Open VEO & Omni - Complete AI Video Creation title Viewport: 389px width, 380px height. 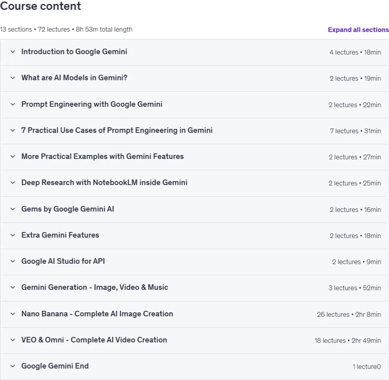(94, 340)
